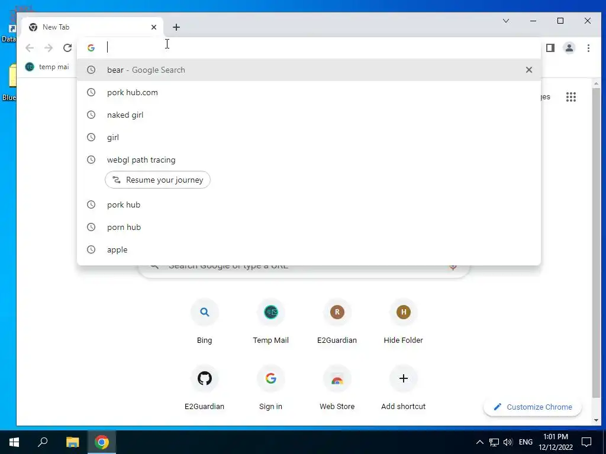Open the Web Store shortcut tile
Viewport: 606px width, 454px height.
click(337, 388)
